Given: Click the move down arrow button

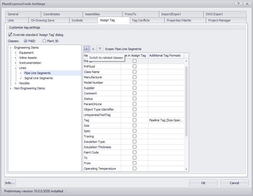Looking at the screenshot, I should [100, 49].
